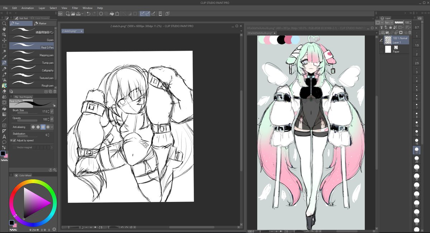Open the Window menu
430x233 pixels.
[x=87, y=8]
